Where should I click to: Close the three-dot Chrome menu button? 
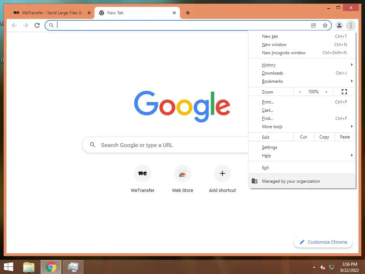tap(351, 25)
